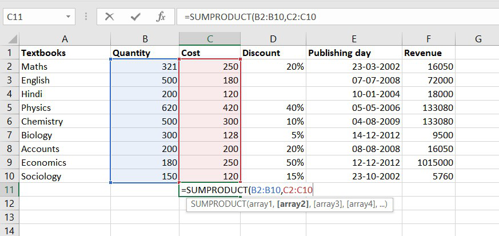Screen dimensions: 499x236
Task: Click the formula bar resize dots handle
Action: pos(86,17)
